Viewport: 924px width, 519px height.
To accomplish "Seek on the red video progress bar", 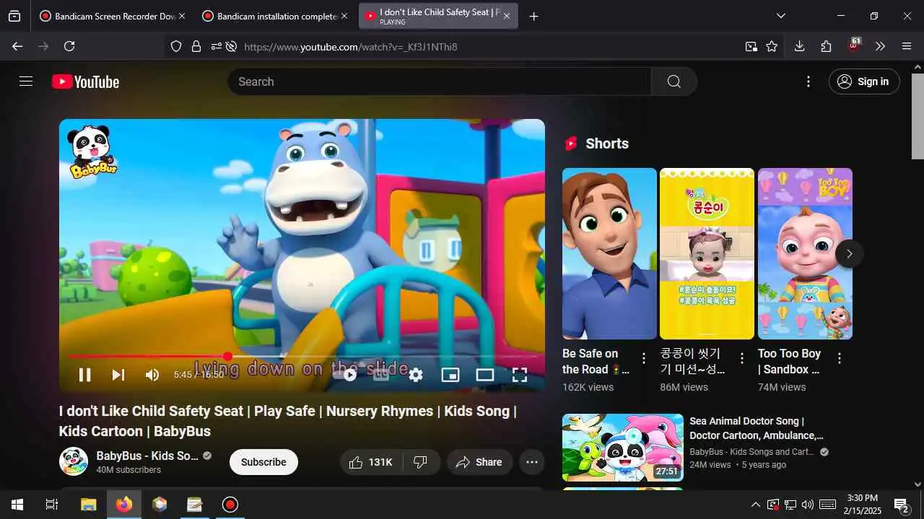I will click(302, 356).
